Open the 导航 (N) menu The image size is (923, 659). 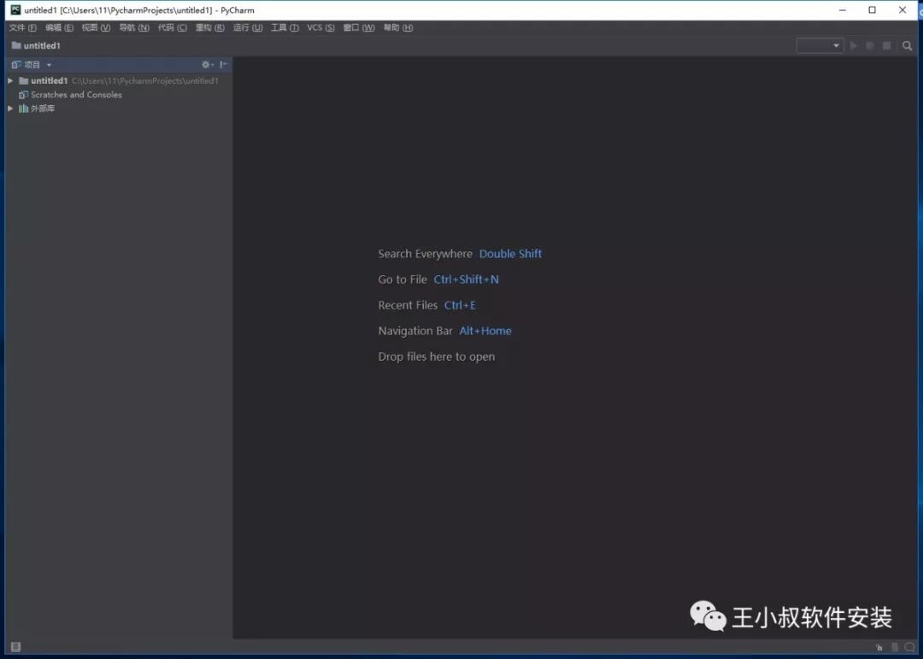(x=134, y=27)
